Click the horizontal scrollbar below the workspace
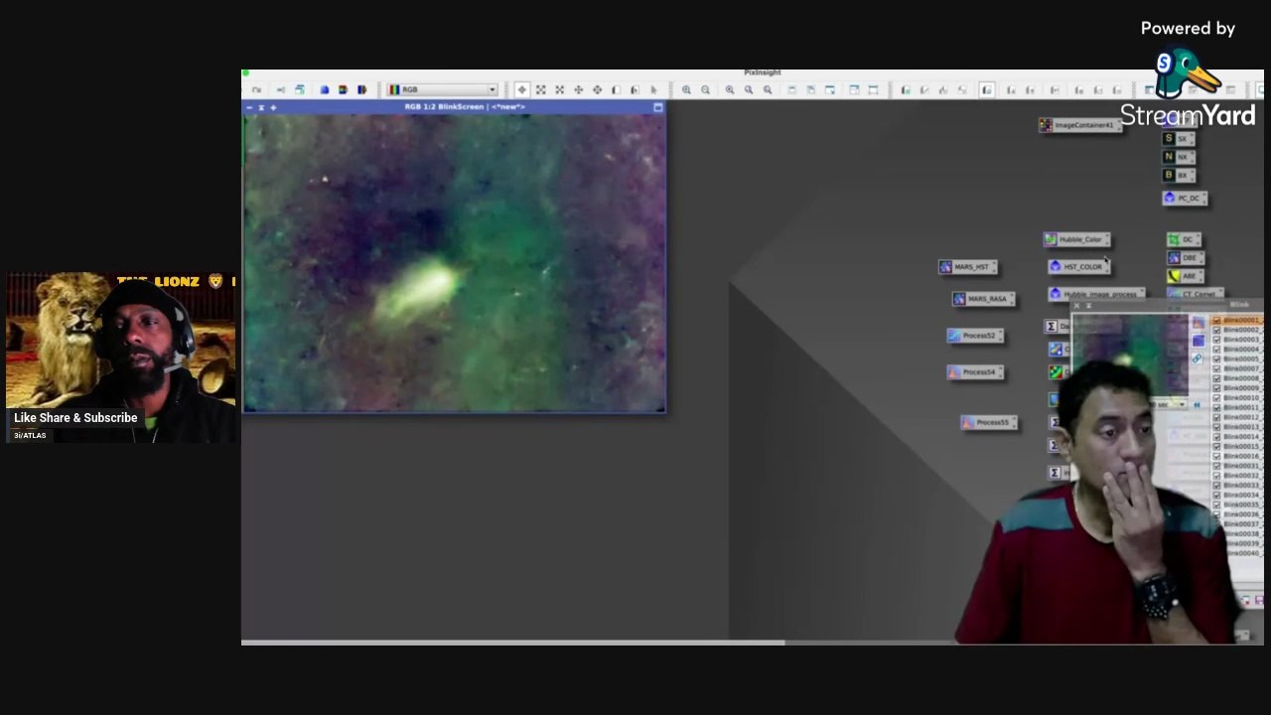 tap(514, 643)
